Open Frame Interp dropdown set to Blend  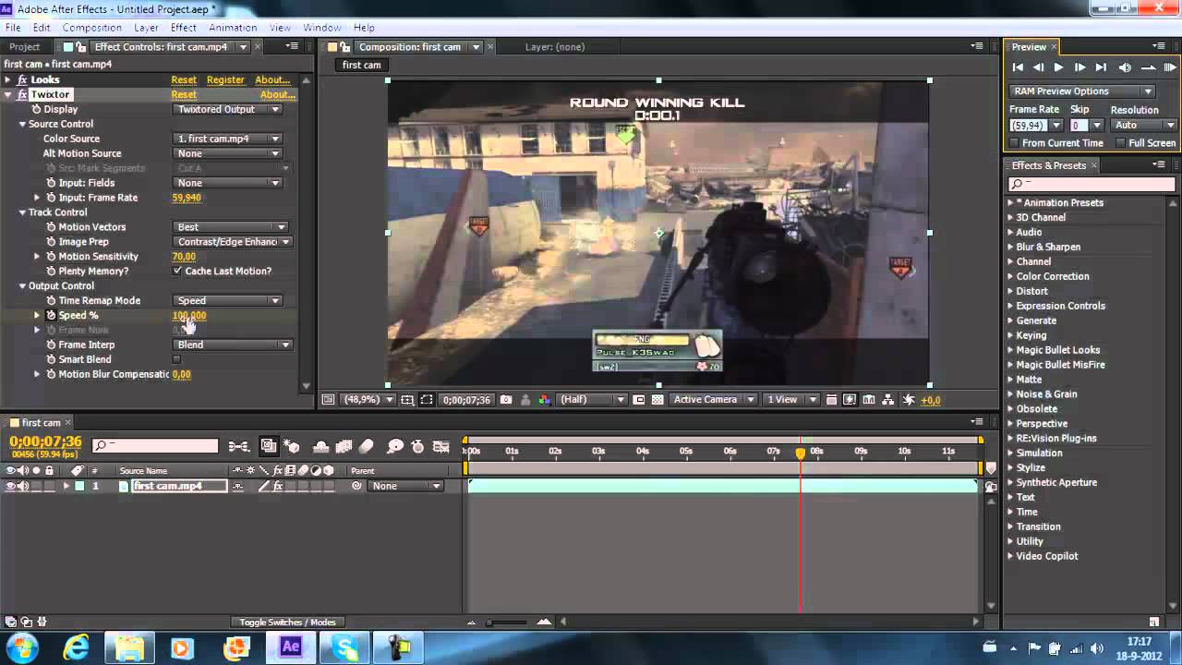point(233,345)
